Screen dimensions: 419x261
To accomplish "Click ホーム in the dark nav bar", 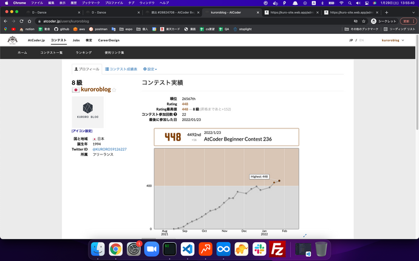I will [x=22, y=53].
